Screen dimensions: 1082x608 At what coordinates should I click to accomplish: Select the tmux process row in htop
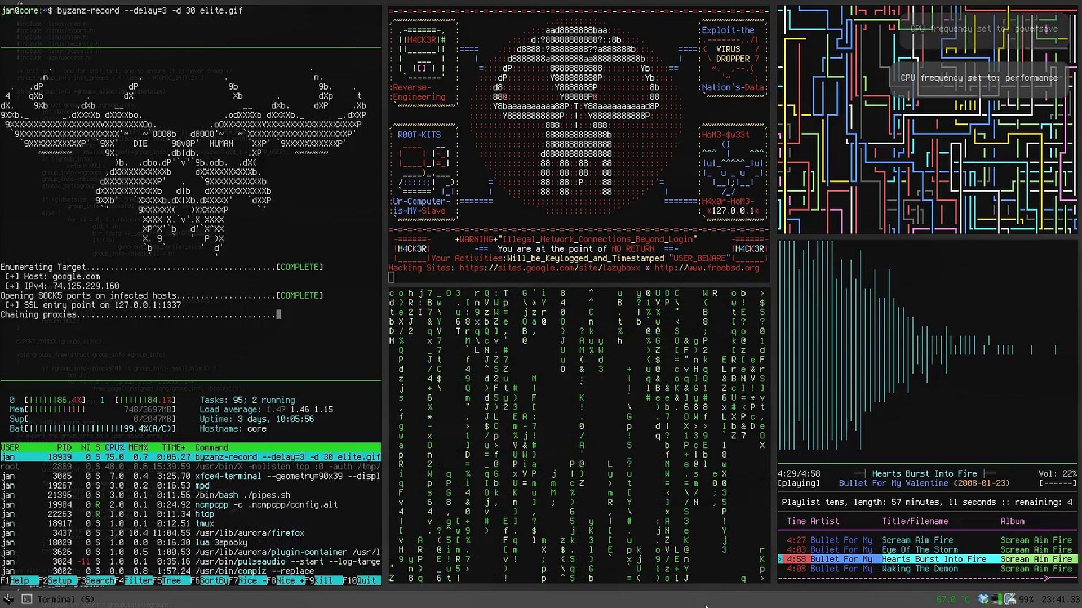190,523
